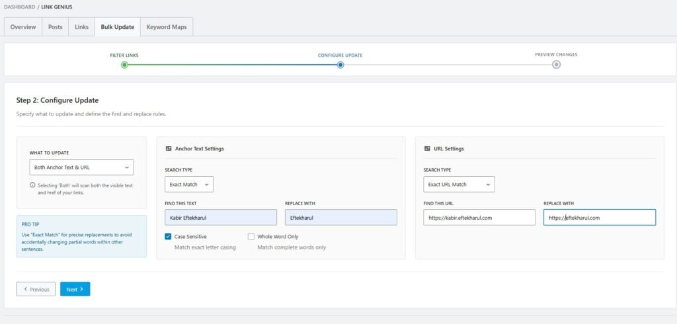Enable the Whole Word Only checkbox
The height and width of the screenshot is (324, 677).
(251, 236)
